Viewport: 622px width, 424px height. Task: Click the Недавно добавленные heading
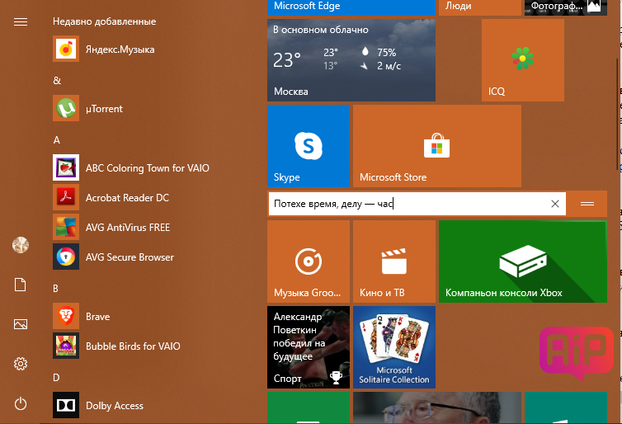(x=104, y=21)
